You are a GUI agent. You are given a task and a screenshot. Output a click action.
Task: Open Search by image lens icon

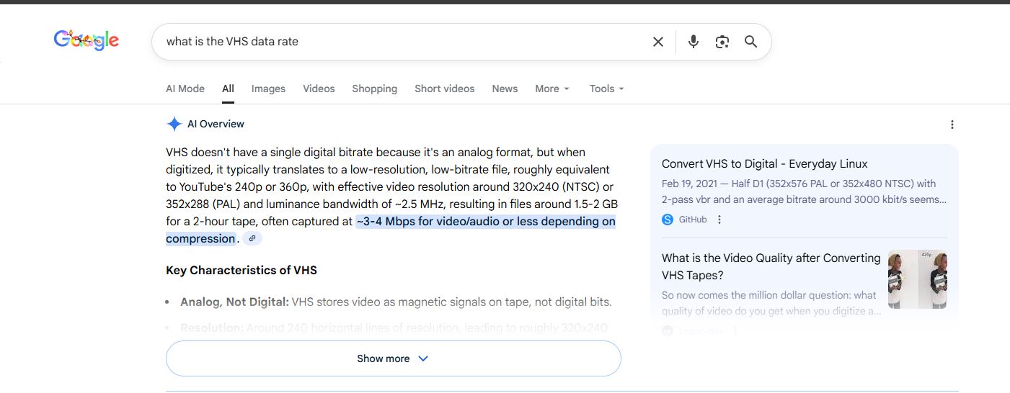(x=722, y=42)
